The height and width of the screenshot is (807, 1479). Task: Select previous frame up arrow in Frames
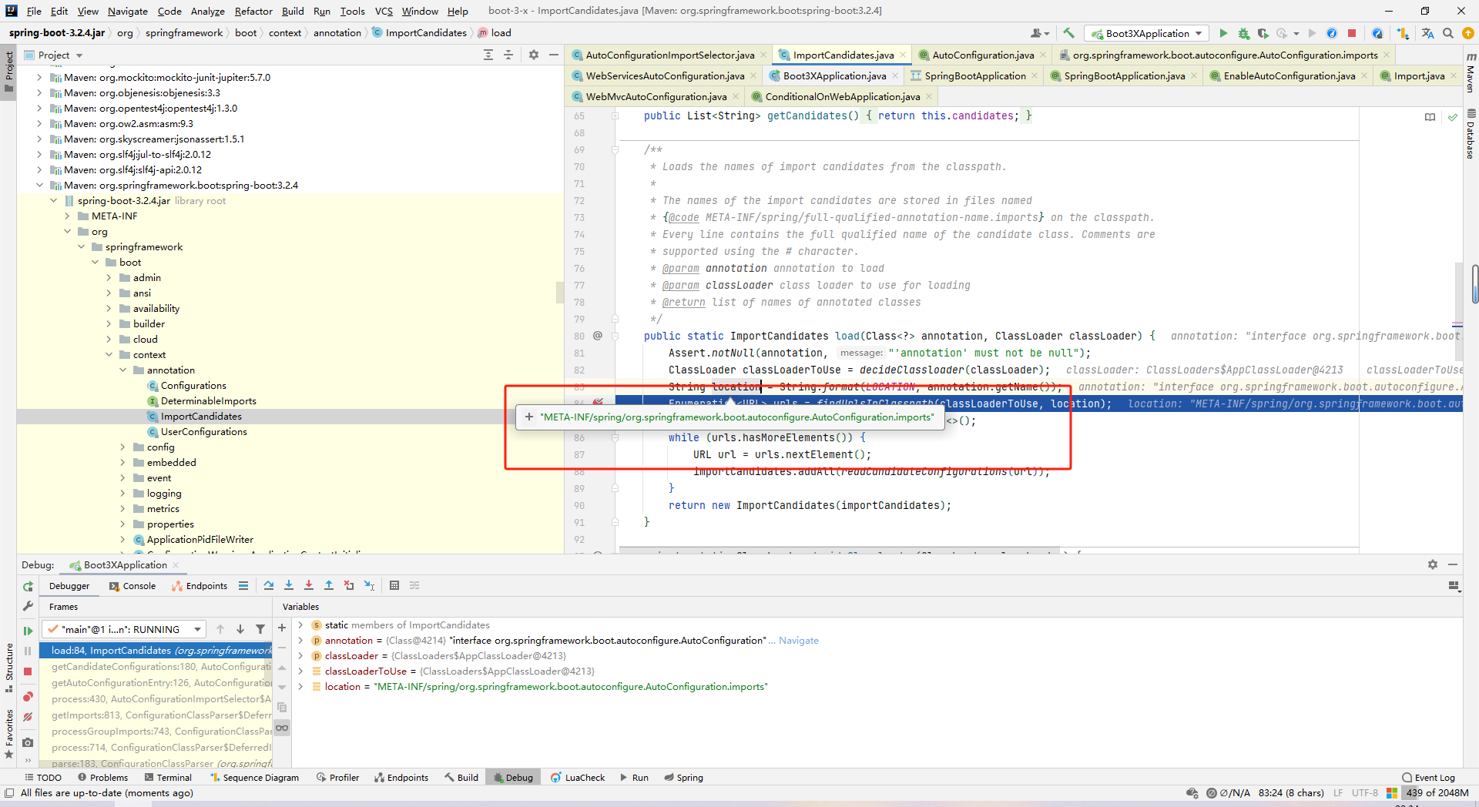coord(220,629)
